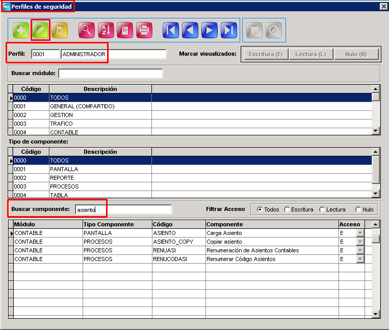
Task: Go to the first record icon
Action: [x=171, y=30]
